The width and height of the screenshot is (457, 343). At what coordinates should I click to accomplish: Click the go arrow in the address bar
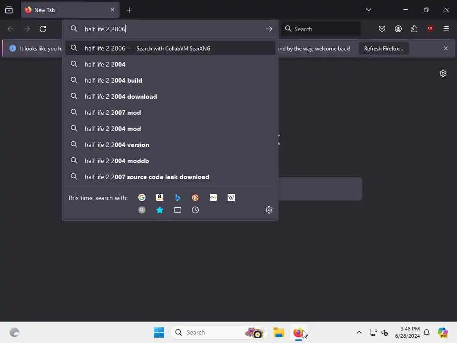(269, 29)
